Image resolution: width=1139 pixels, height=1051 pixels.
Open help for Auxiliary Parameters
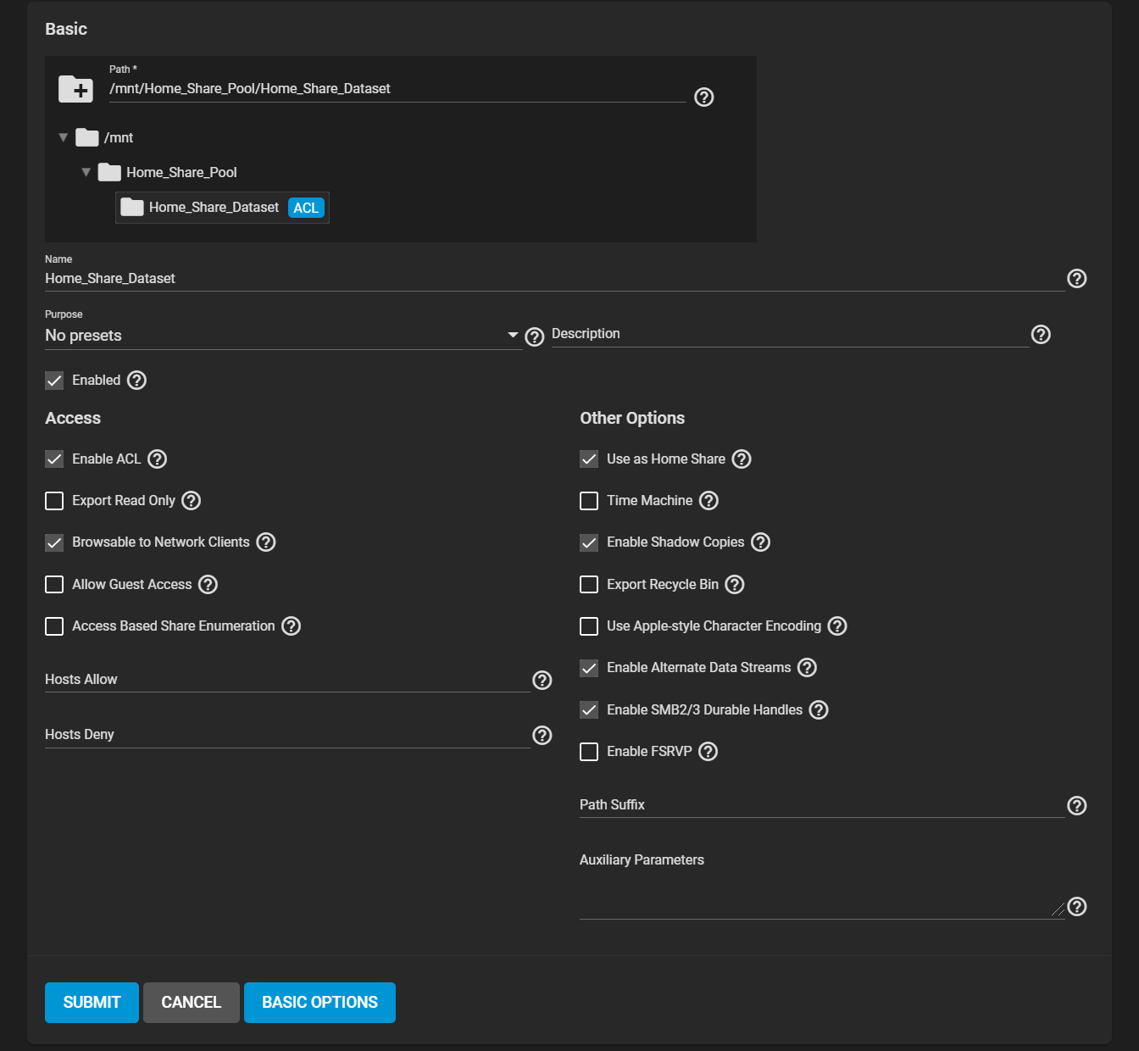point(1076,907)
